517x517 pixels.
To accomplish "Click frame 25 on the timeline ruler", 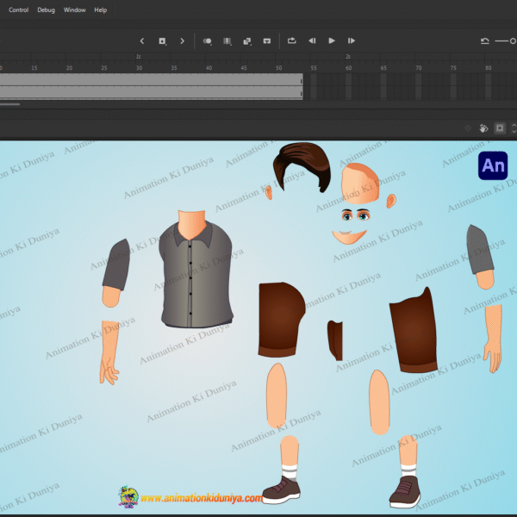I will point(104,68).
